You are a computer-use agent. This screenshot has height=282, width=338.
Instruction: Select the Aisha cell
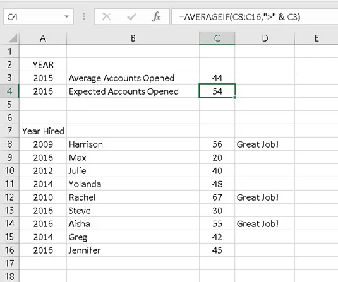[133, 223]
